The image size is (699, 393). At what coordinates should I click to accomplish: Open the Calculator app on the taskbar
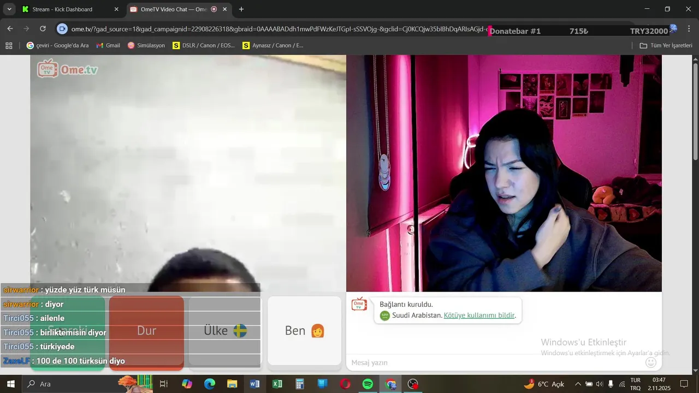point(300,384)
